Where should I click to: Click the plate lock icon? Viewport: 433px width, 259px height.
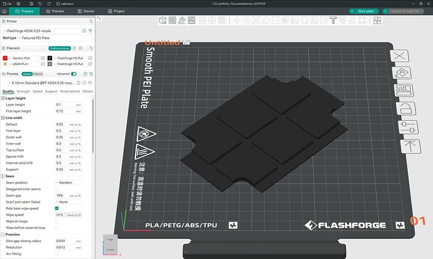405,108
